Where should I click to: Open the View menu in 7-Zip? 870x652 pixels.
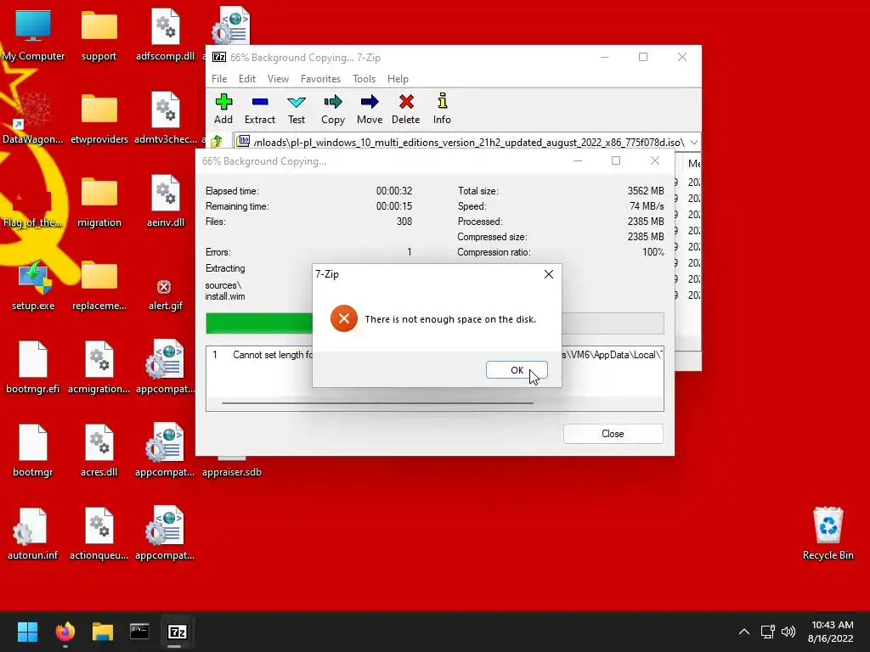(278, 79)
